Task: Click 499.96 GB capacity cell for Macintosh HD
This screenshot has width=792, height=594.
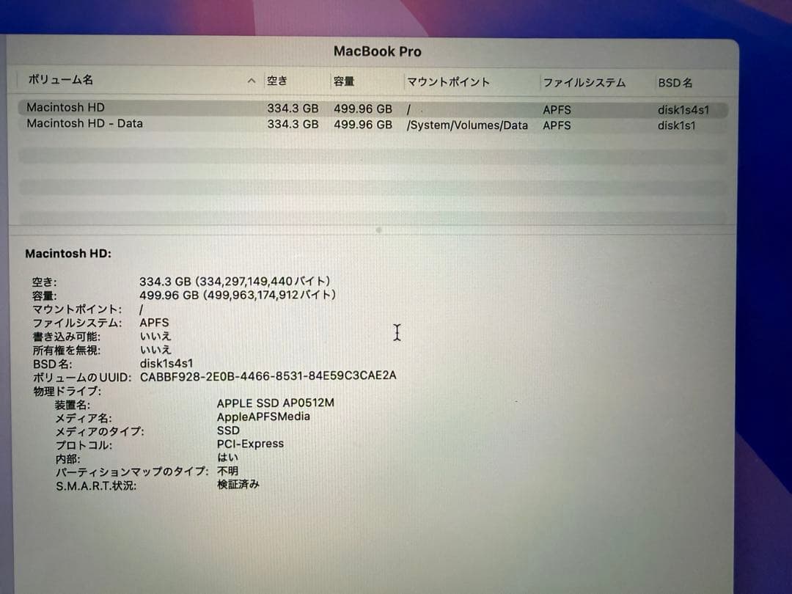Action: coord(363,109)
